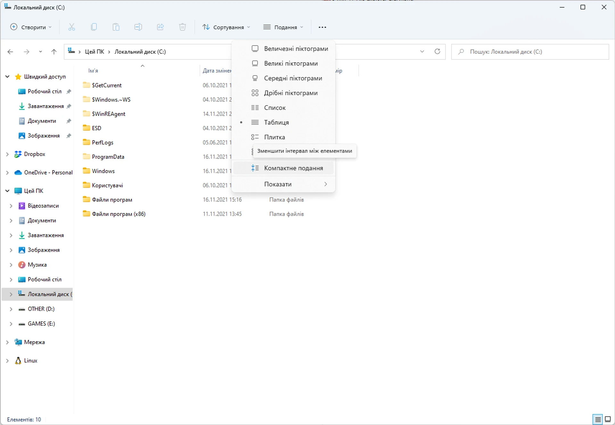This screenshot has height=425, width=615.
Task: Open recent locations dropdown arrow
Action: coord(40,51)
